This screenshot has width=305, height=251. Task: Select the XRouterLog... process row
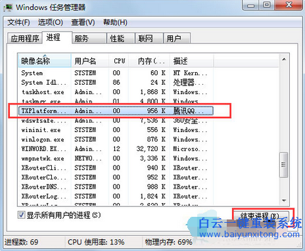click(116, 196)
